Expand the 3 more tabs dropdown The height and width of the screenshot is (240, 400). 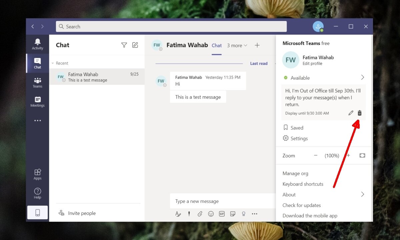237,45
